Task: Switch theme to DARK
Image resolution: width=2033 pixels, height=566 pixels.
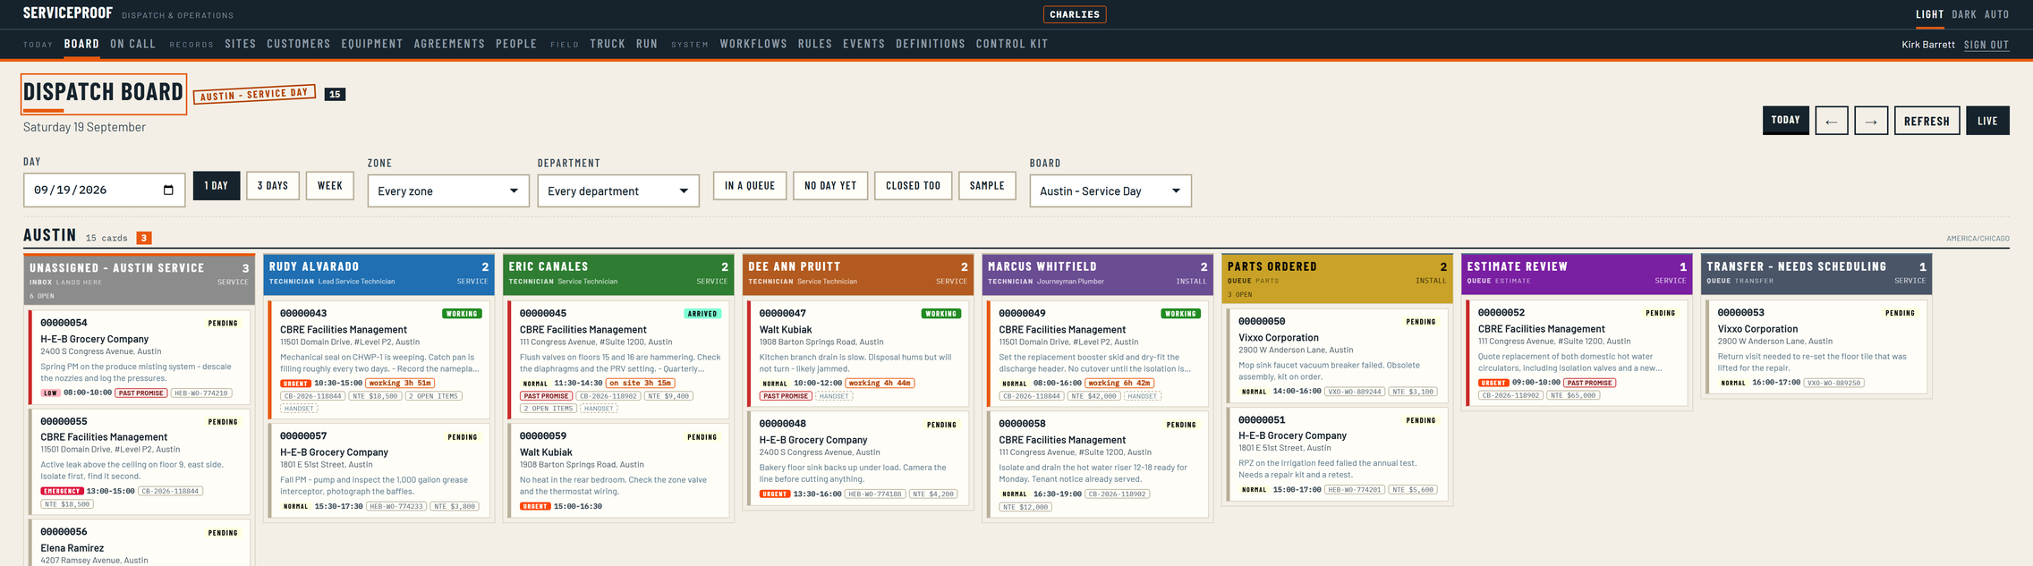Action: [x=1963, y=14]
